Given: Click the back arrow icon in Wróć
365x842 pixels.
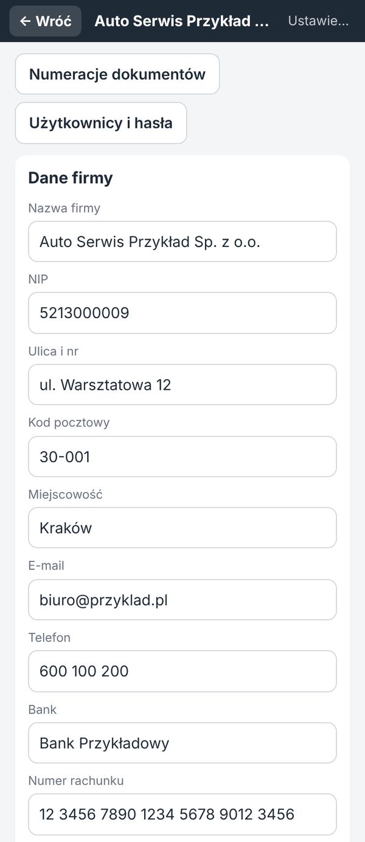Looking at the screenshot, I should point(25,21).
